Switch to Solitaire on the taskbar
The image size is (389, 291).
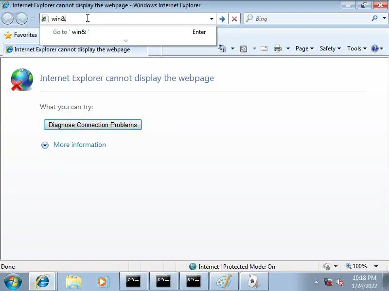click(x=254, y=281)
